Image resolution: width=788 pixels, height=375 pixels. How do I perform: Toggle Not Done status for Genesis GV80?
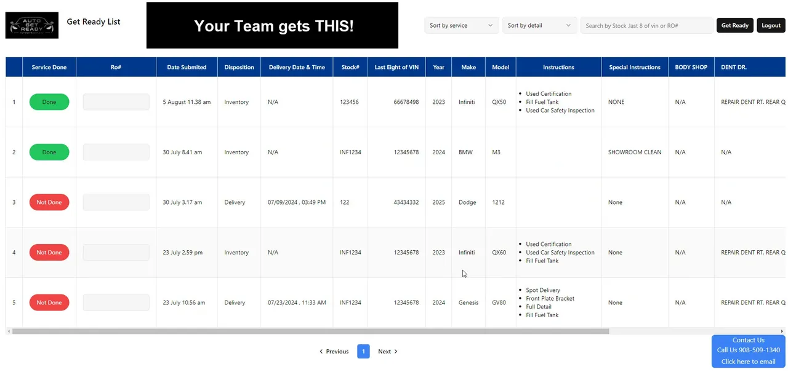point(49,302)
